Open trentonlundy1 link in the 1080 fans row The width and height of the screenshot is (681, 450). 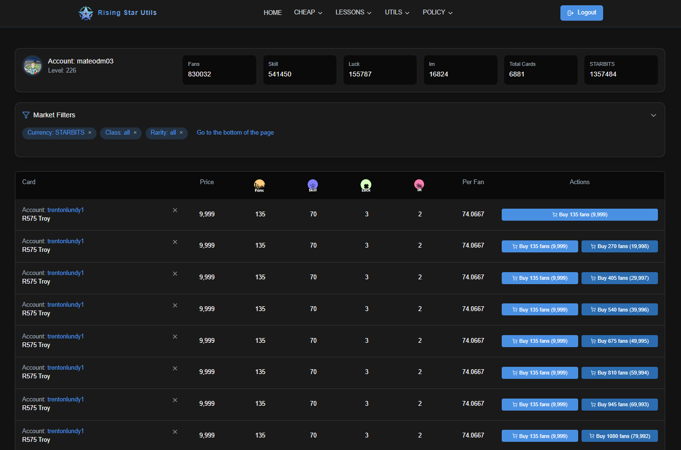tap(65, 431)
